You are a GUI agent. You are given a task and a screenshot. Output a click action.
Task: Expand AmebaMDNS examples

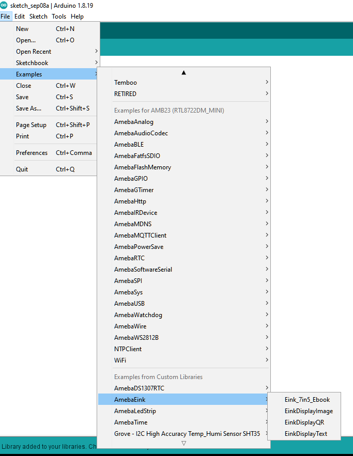point(184,224)
